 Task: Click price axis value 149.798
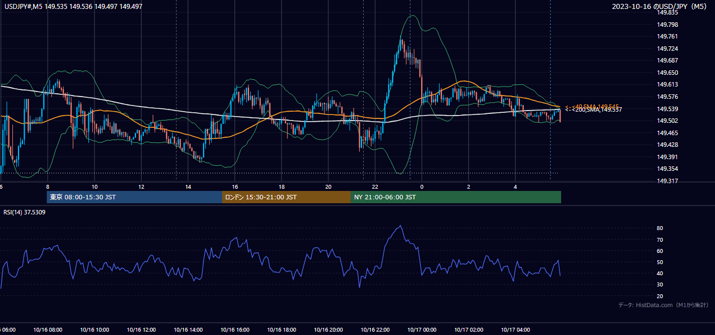click(x=667, y=25)
